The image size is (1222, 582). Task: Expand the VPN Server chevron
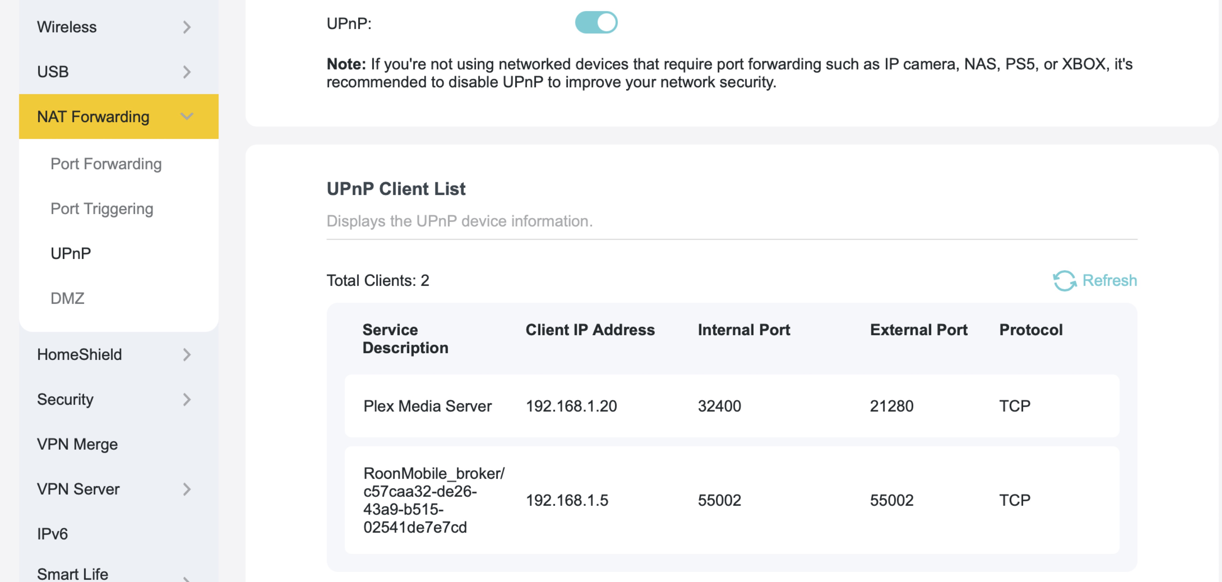[x=187, y=489]
